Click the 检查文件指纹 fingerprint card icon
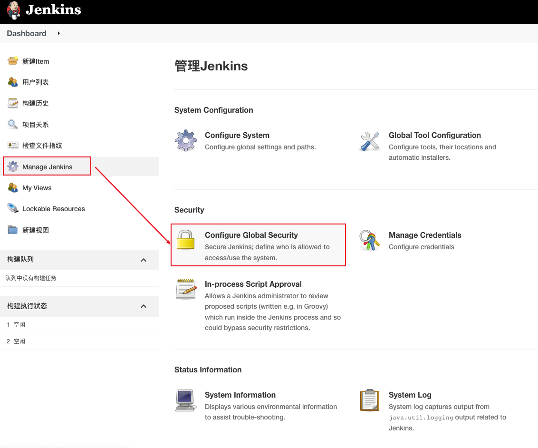538x448 pixels. point(13,145)
